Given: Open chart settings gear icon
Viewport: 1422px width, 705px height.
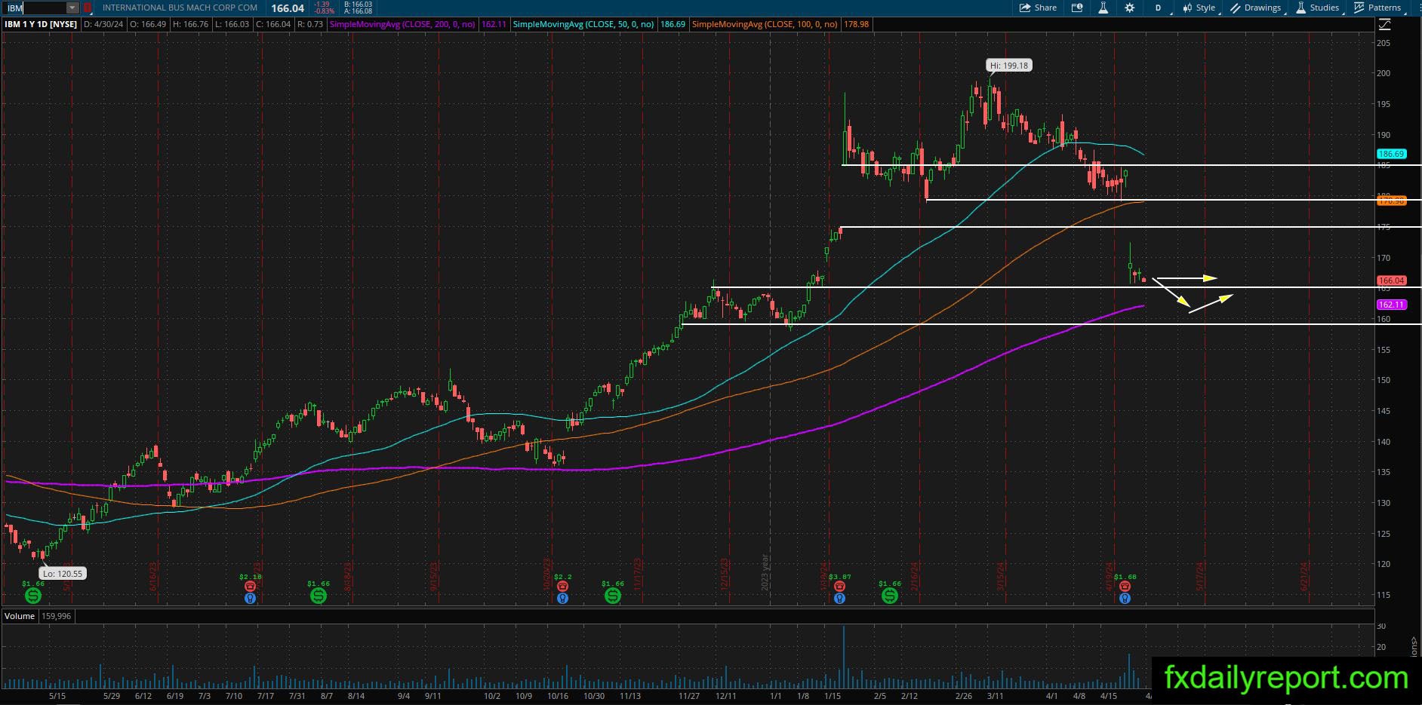Looking at the screenshot, I should tap(1129, 8).
